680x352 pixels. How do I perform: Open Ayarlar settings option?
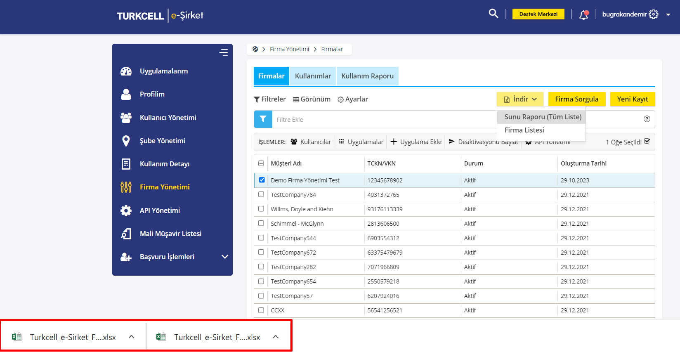pos(353,99)
